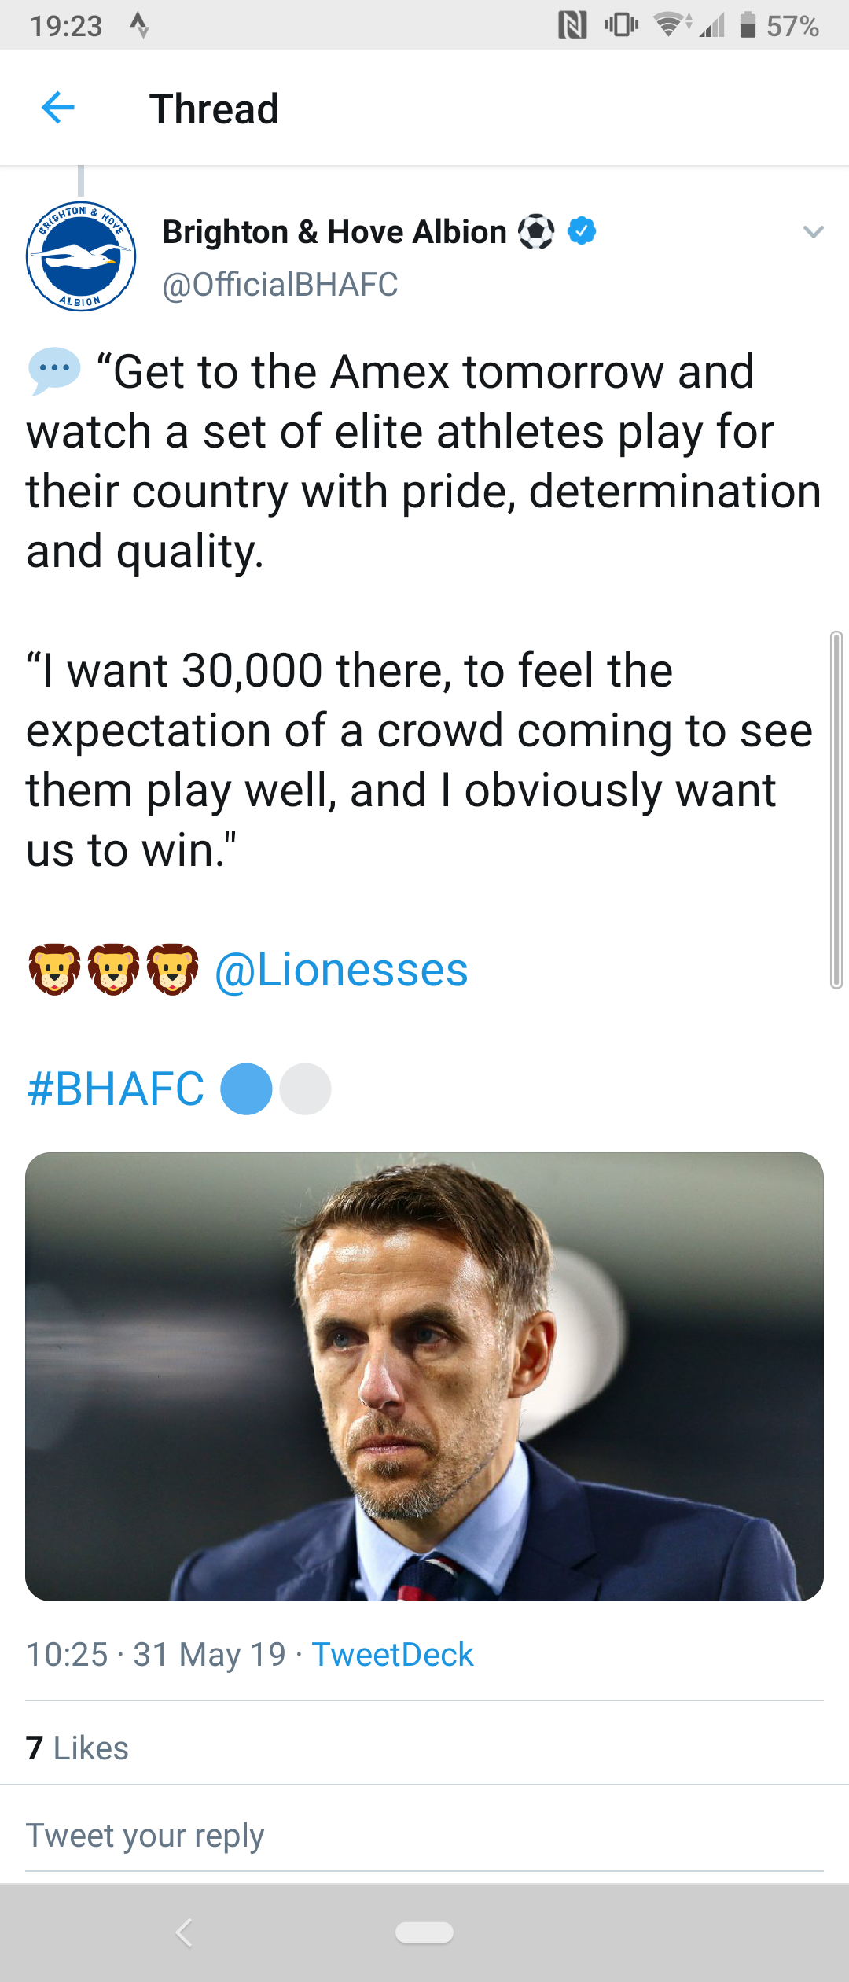Tap the Android back navigation chevron
This screenshot has height=1982, width=849.
[x=184, y=1932]
